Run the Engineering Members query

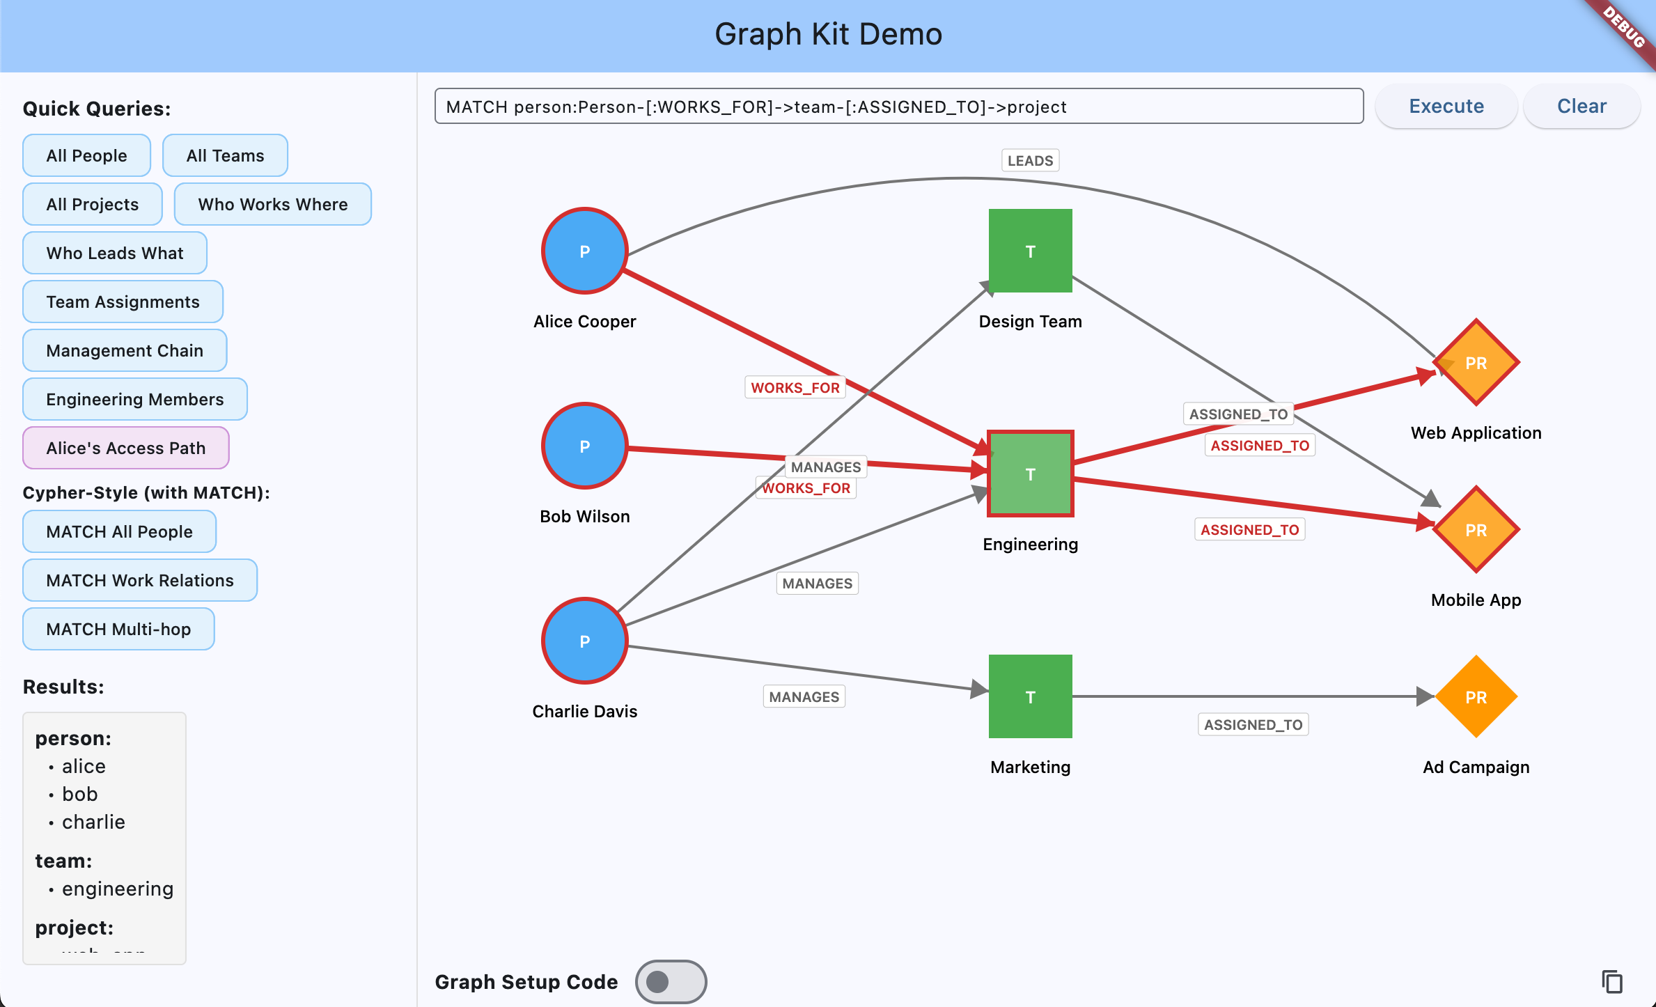tap(134, 399)
